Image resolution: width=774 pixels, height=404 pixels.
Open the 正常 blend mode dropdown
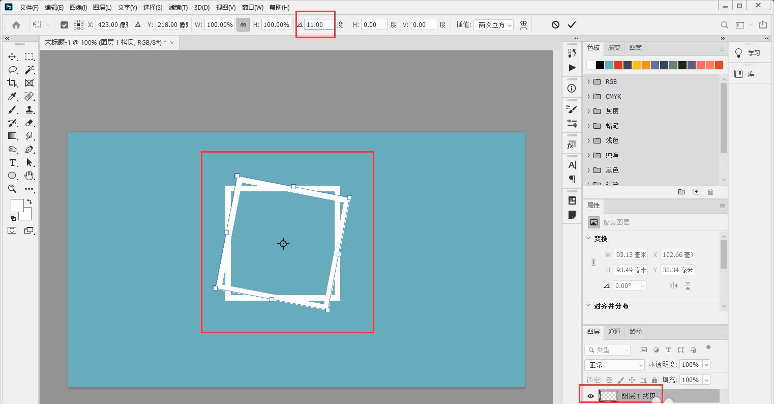[x=614, y=365]
